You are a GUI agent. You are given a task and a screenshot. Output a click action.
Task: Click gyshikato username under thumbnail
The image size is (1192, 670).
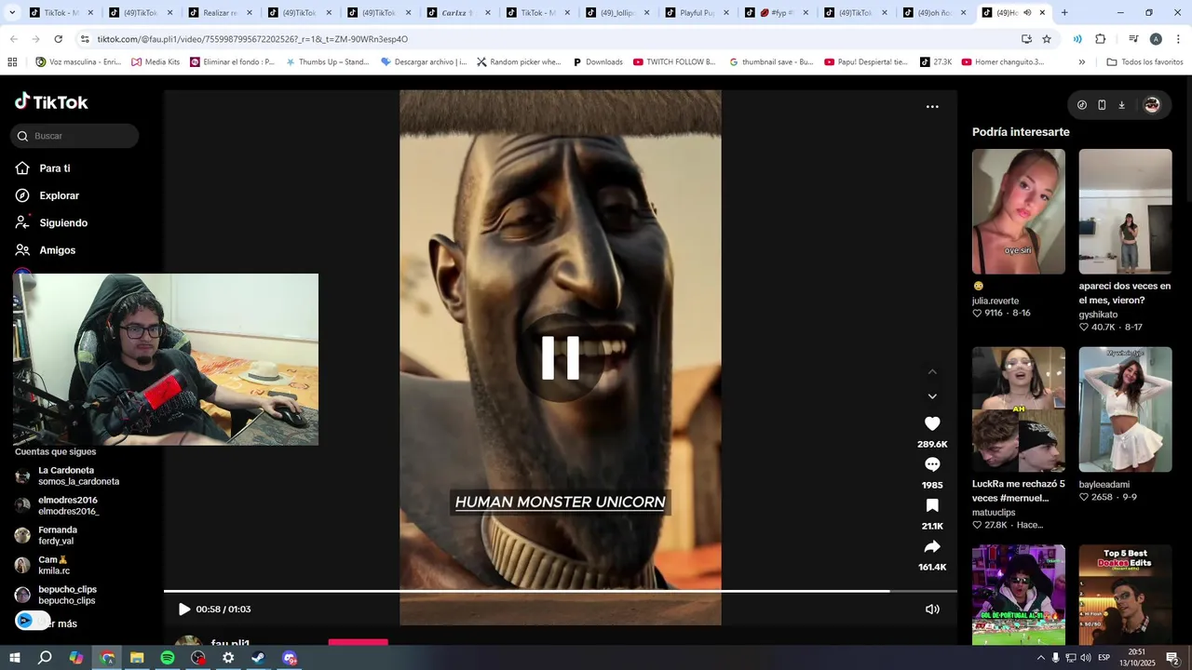(1098, 315)
